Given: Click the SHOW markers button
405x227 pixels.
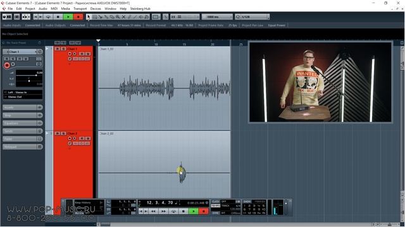Looking at the screenshot, I should pyautogui.click(x=247, y=202).
